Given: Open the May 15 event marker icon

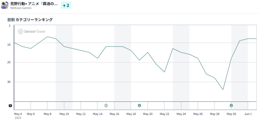Looking at the screenshot, I should click(106, 105).
